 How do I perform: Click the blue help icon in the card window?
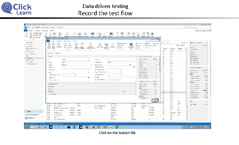tap(159, 41)
